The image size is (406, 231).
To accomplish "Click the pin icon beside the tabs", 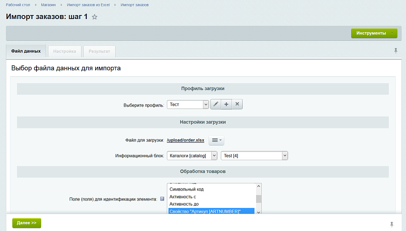I will [x=395, y=51].
